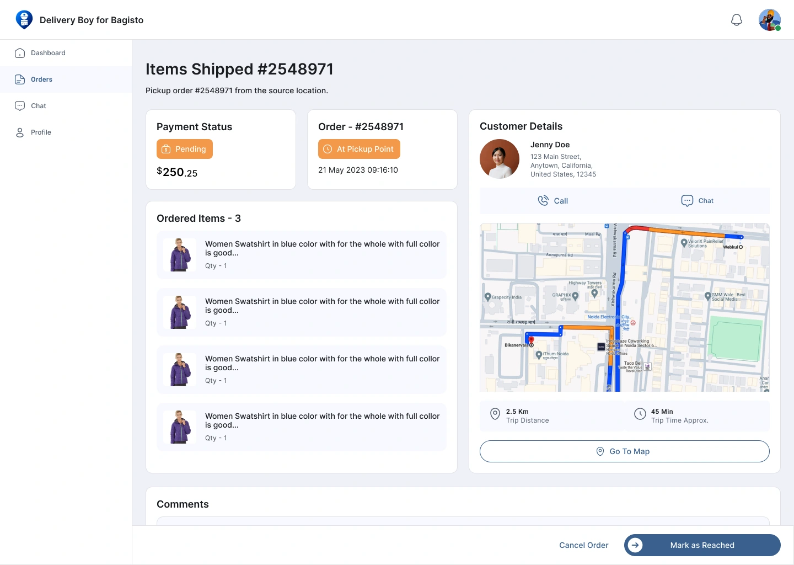Start Chat with the customer

click(697, 201)
